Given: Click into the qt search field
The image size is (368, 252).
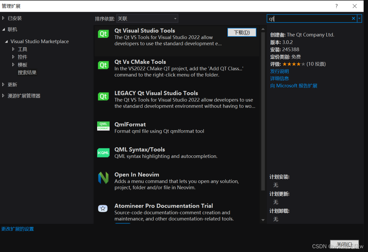Looking at the screenshot, I should tap(309, 19).
